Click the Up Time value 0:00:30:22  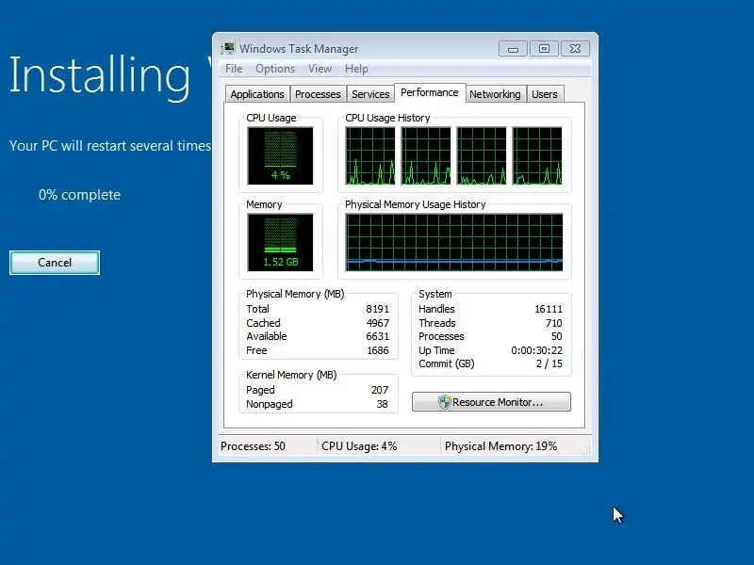(x=536, y=350)
